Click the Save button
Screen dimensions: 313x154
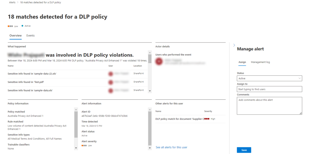(244, 150)
